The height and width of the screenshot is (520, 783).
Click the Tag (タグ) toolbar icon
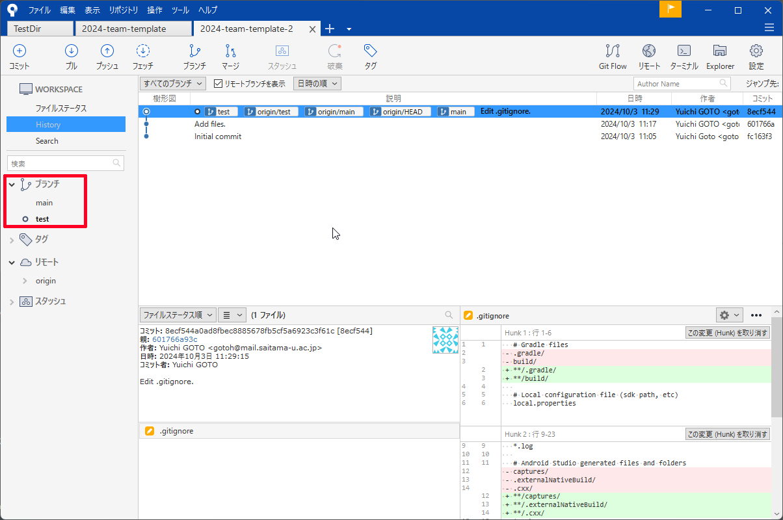[x=371, y=51]
